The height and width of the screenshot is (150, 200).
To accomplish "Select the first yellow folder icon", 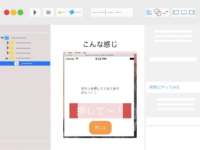I will click(12, 43).
